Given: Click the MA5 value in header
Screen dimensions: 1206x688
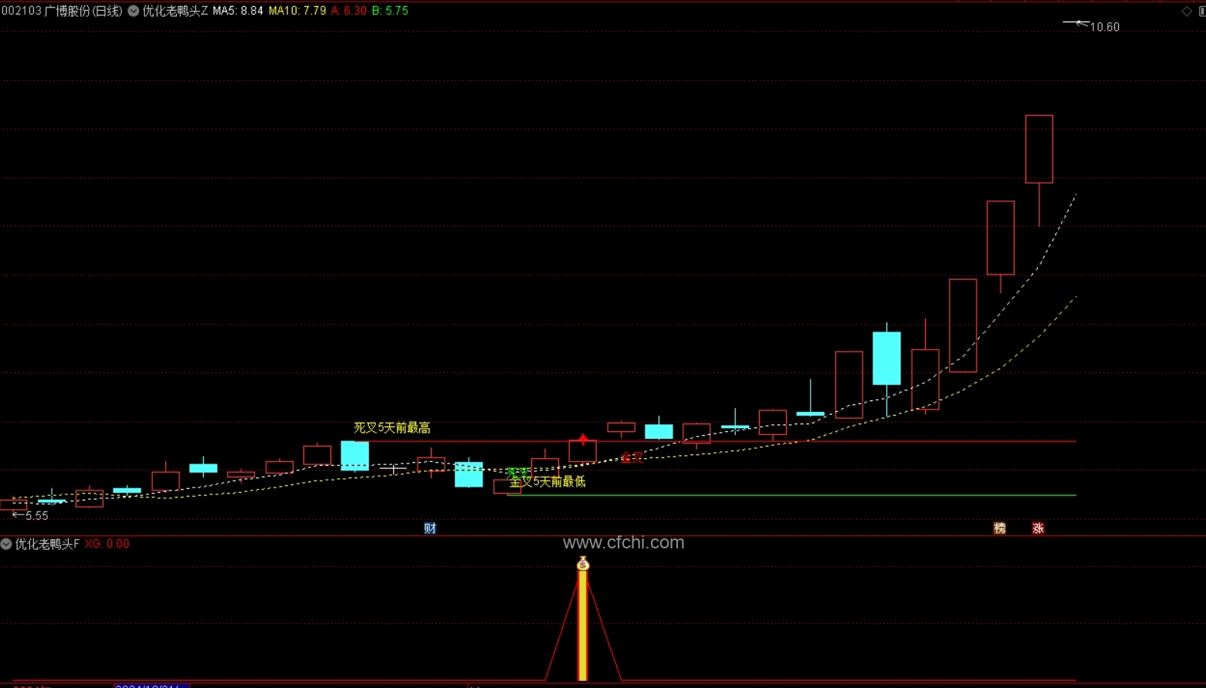Looking at the screenshot, I should click(238, 11).
